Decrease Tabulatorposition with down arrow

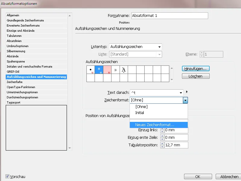162,147
